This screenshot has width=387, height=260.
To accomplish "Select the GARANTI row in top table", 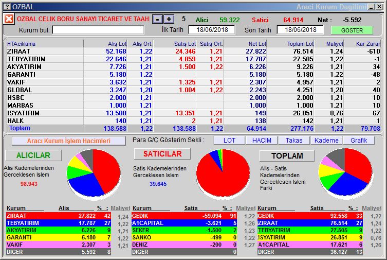I will (x=193, y=74).
